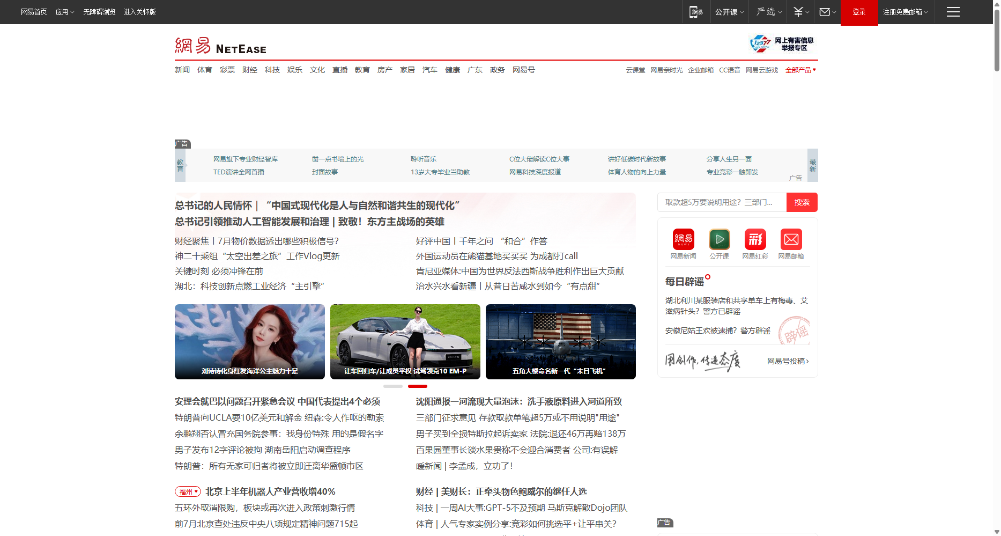Viewport: 1001px width, 536px height.
Task: Open the 福州 city selector dropdown
Action: tap(188, 491)
